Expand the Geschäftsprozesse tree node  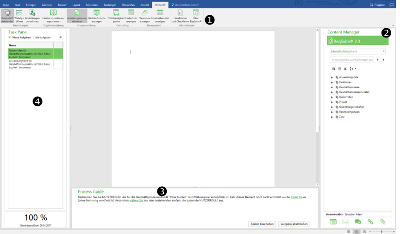[332, 87]
